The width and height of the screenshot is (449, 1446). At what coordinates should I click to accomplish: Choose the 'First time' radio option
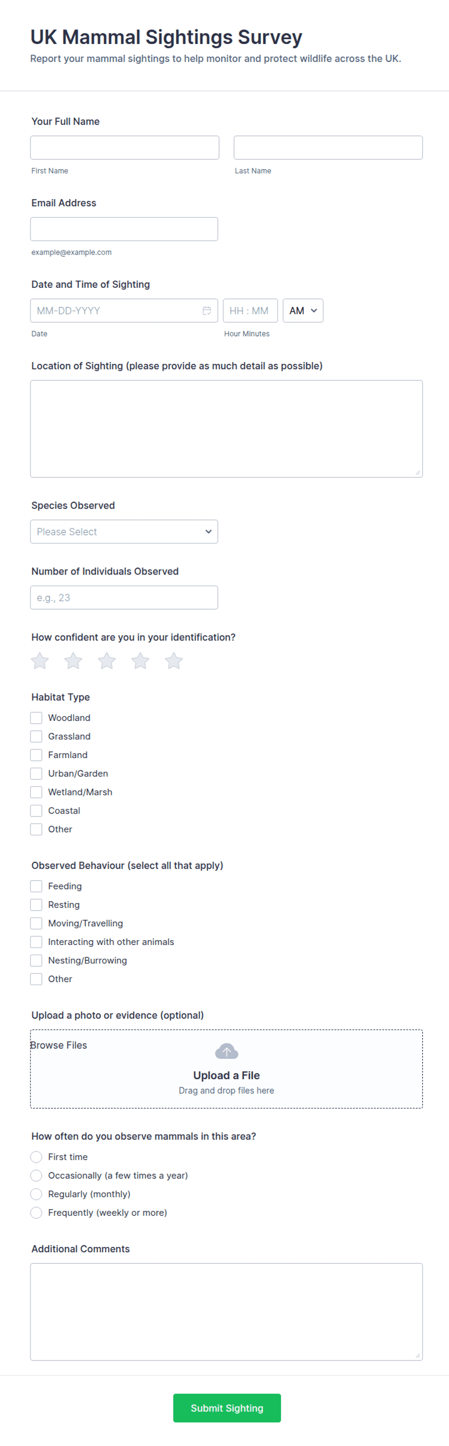click(37, 1157)
